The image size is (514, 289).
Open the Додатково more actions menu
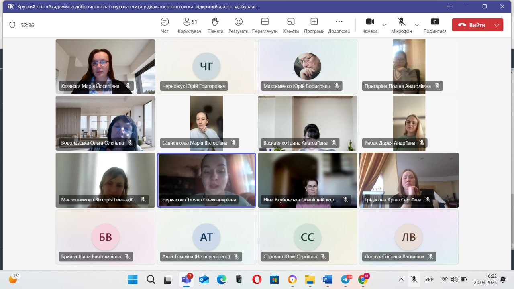(339, 25)
